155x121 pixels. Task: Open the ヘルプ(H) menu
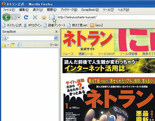tap(123, 10)
